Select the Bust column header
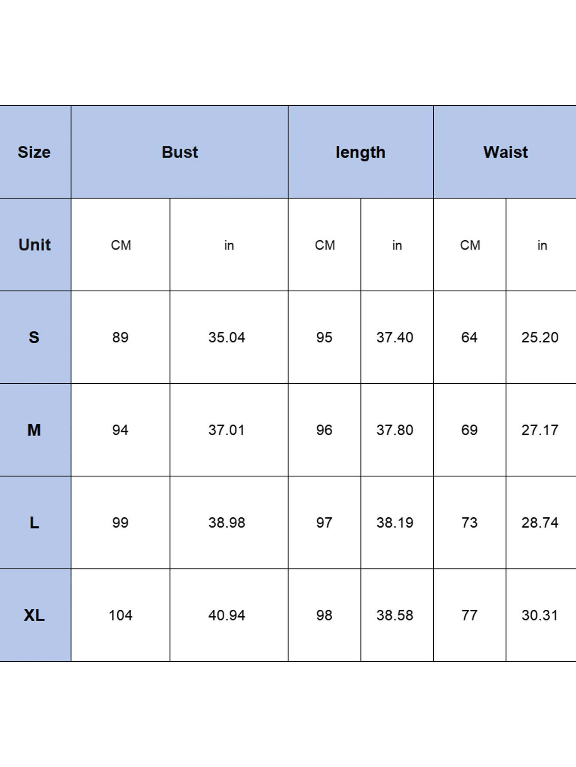 tap(180, 152)
